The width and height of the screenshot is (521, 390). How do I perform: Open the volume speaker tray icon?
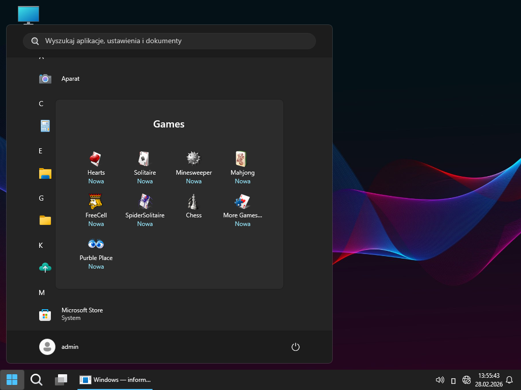(x=440, y=380)
